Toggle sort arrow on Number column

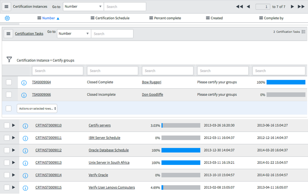[58, 18]
